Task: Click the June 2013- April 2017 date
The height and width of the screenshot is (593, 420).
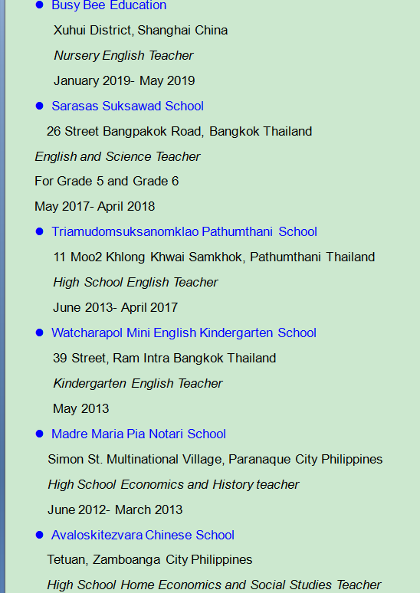Action: coord(116,307)
